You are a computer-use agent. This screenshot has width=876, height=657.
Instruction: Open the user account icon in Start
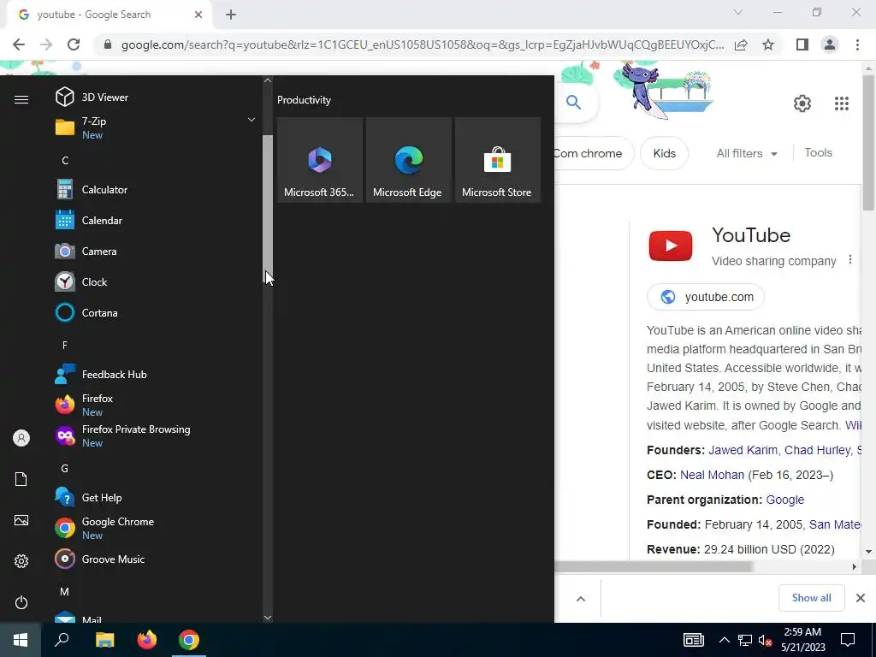tap(21, 438)
